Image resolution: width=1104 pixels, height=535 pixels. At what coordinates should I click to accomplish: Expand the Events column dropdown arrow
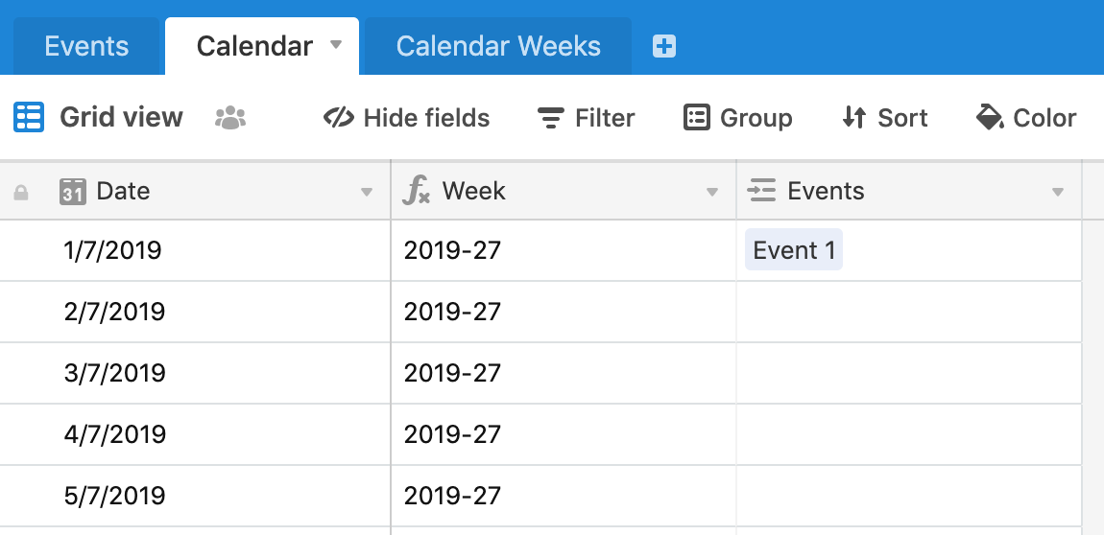(x=1058, y=192)
